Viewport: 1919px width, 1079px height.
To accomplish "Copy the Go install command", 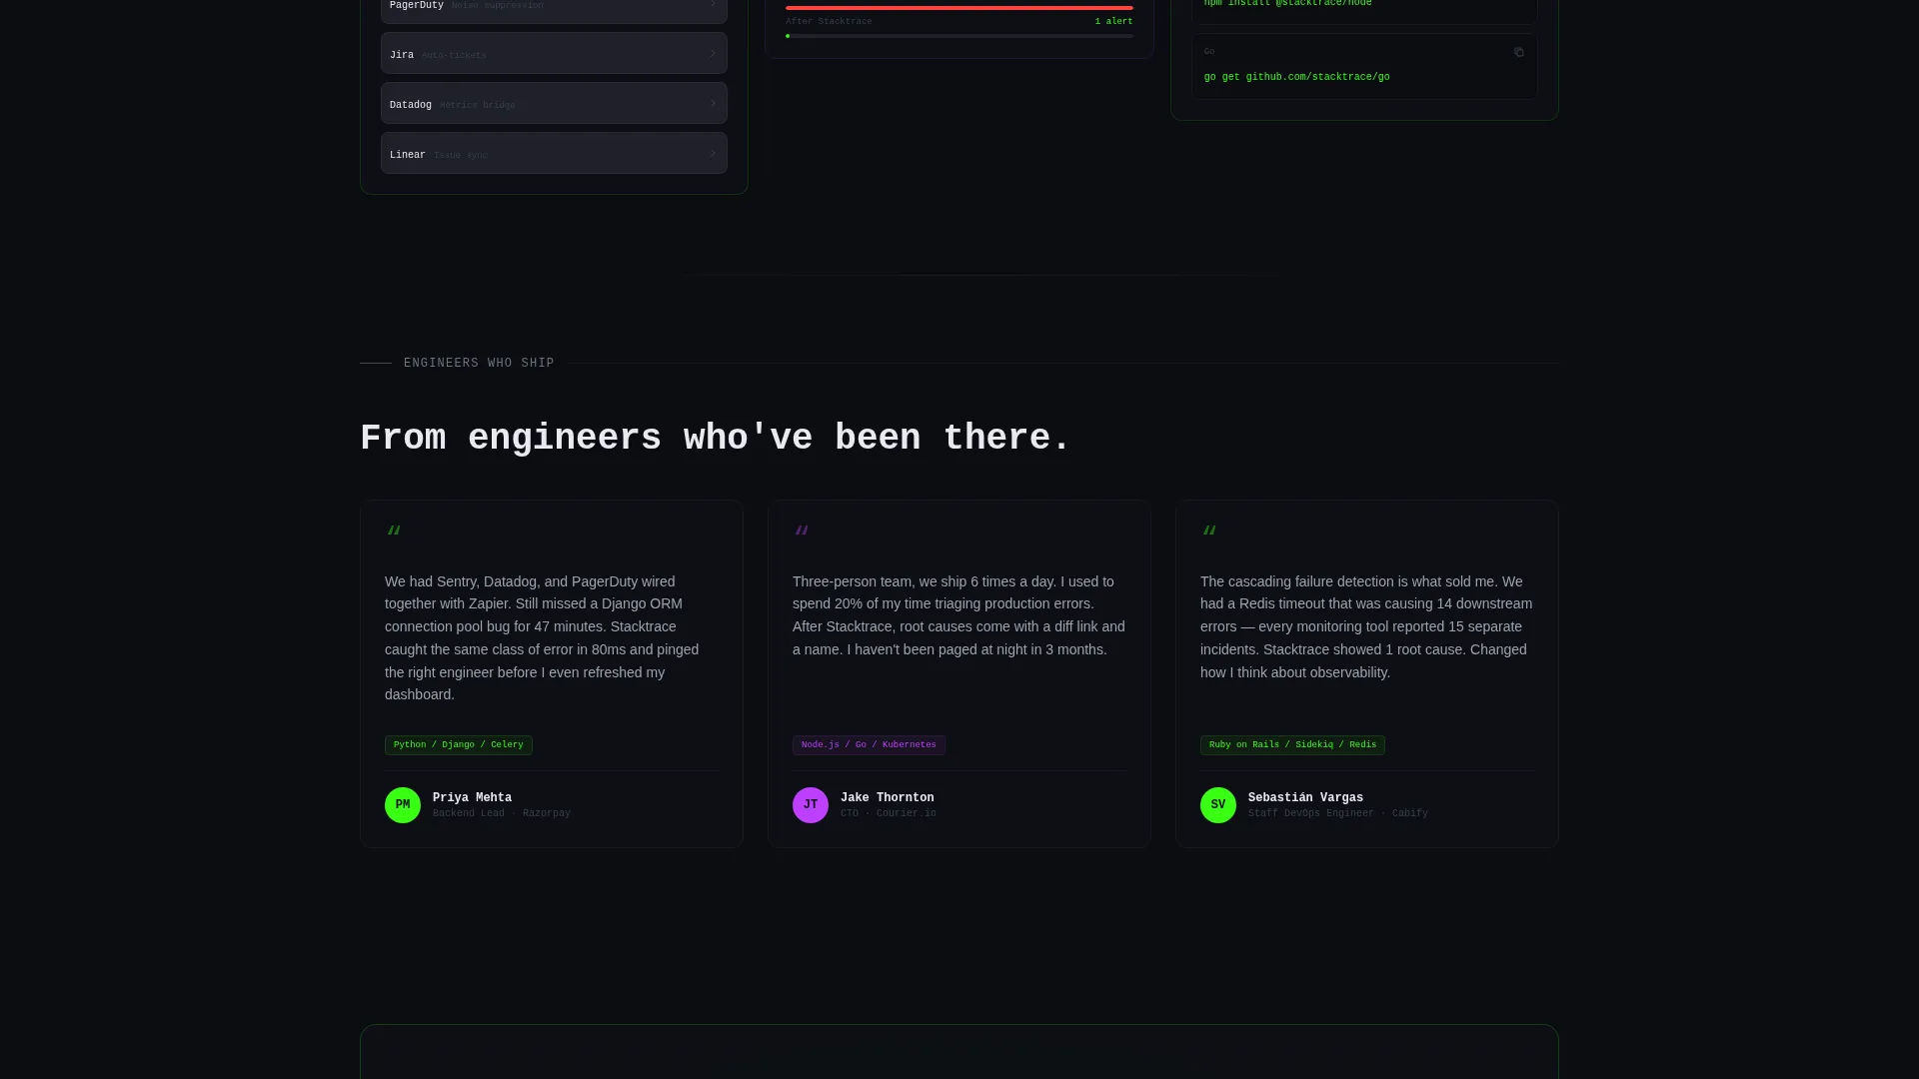I will pos(1518,52).
